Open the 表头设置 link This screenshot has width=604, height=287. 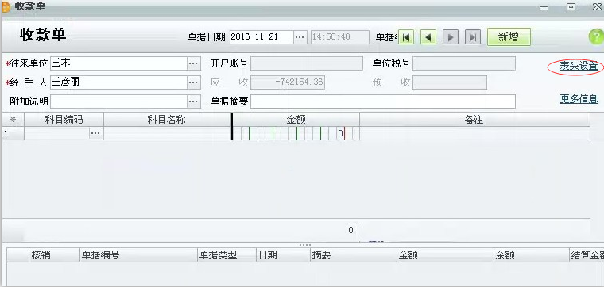tap(579, 66)
